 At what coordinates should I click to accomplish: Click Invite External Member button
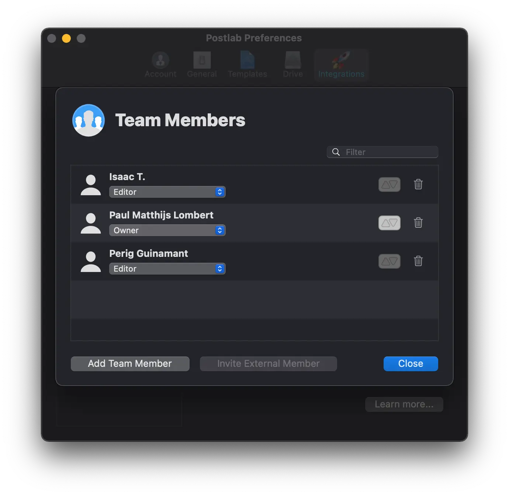click(268, 364)
